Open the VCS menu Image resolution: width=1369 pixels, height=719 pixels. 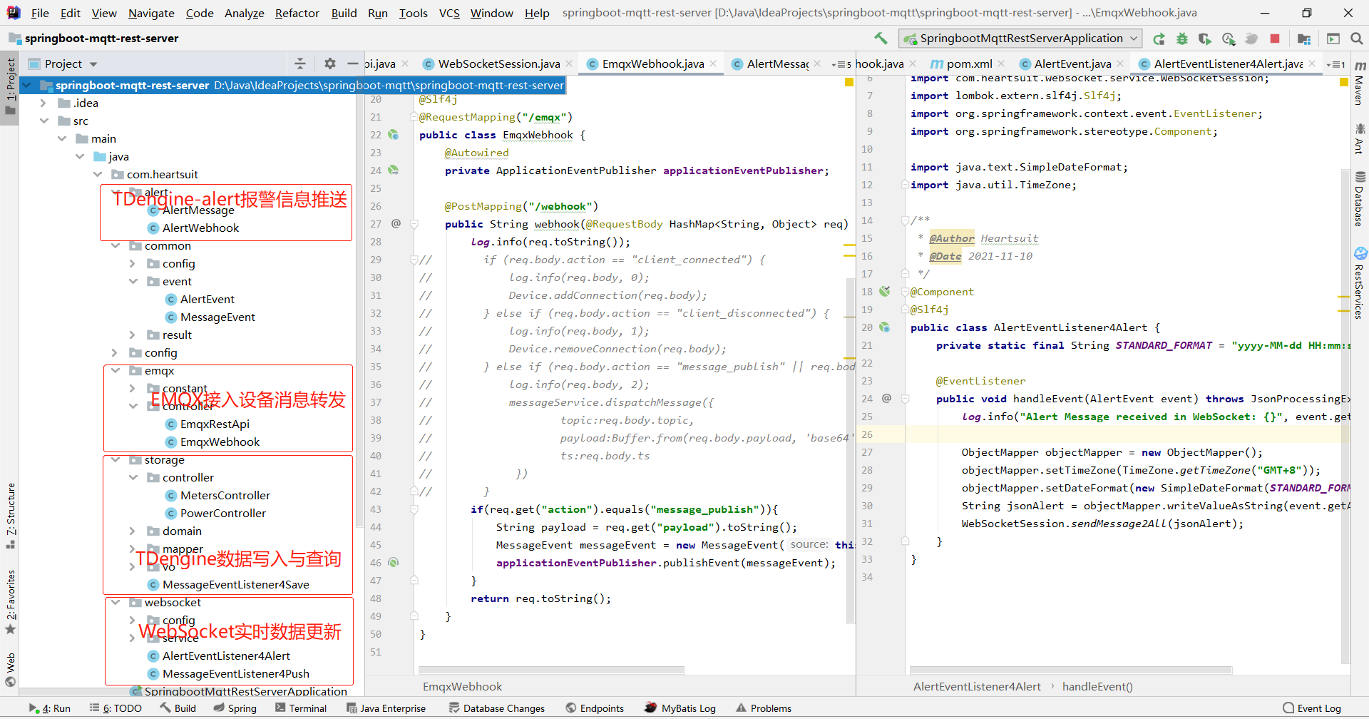point(449,13)
